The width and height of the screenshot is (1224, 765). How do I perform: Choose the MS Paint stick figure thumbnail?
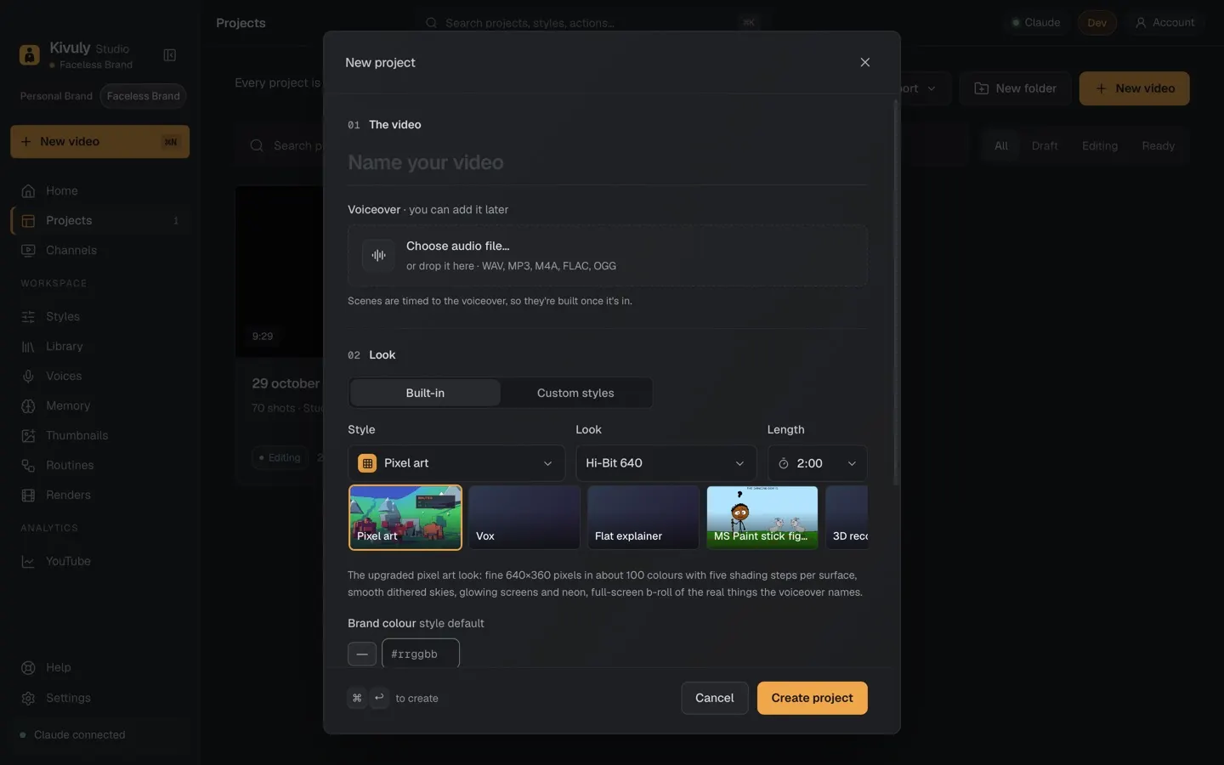762,518
